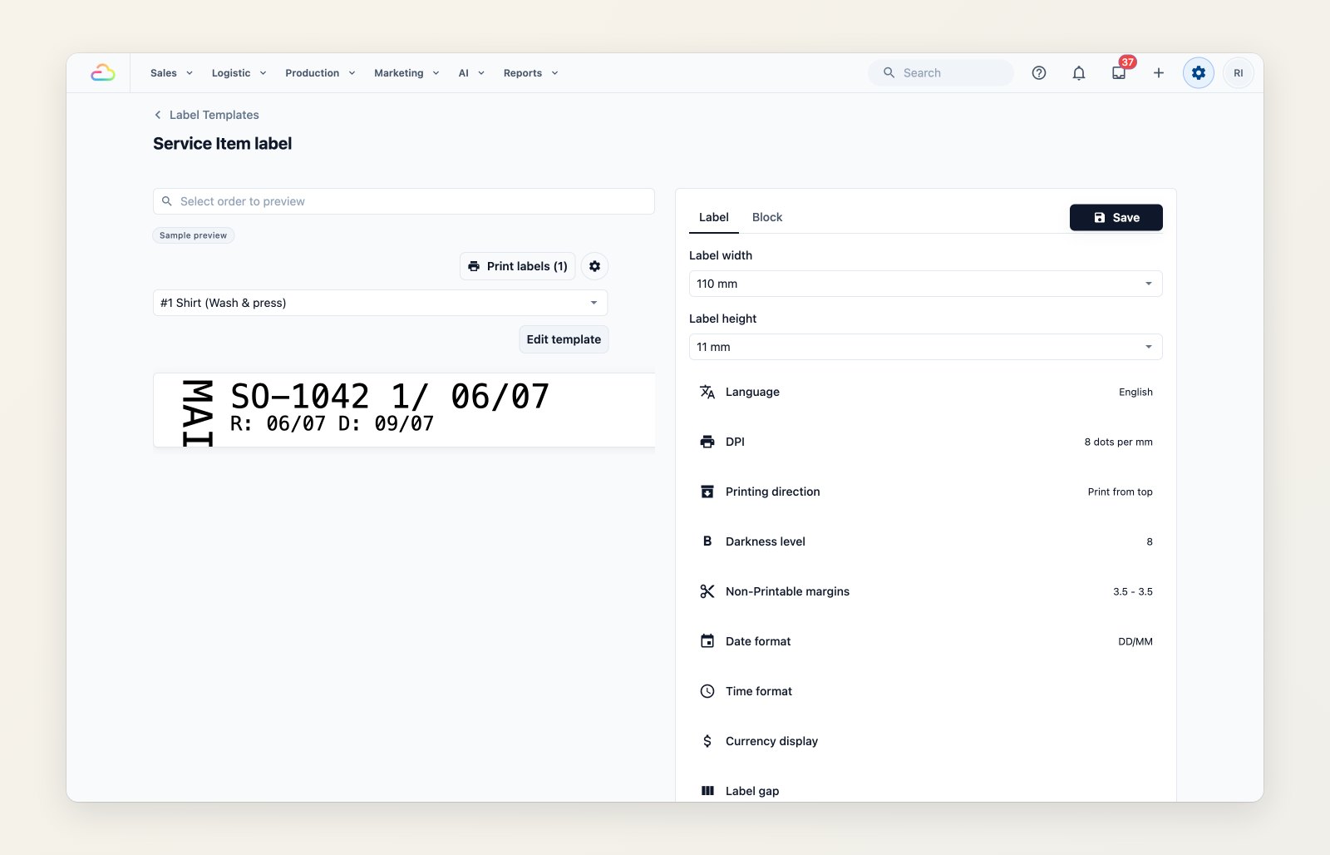The image size is (1330, 855).
Task: Open the help question mark icon
Action: click(x=1039, y=73)
